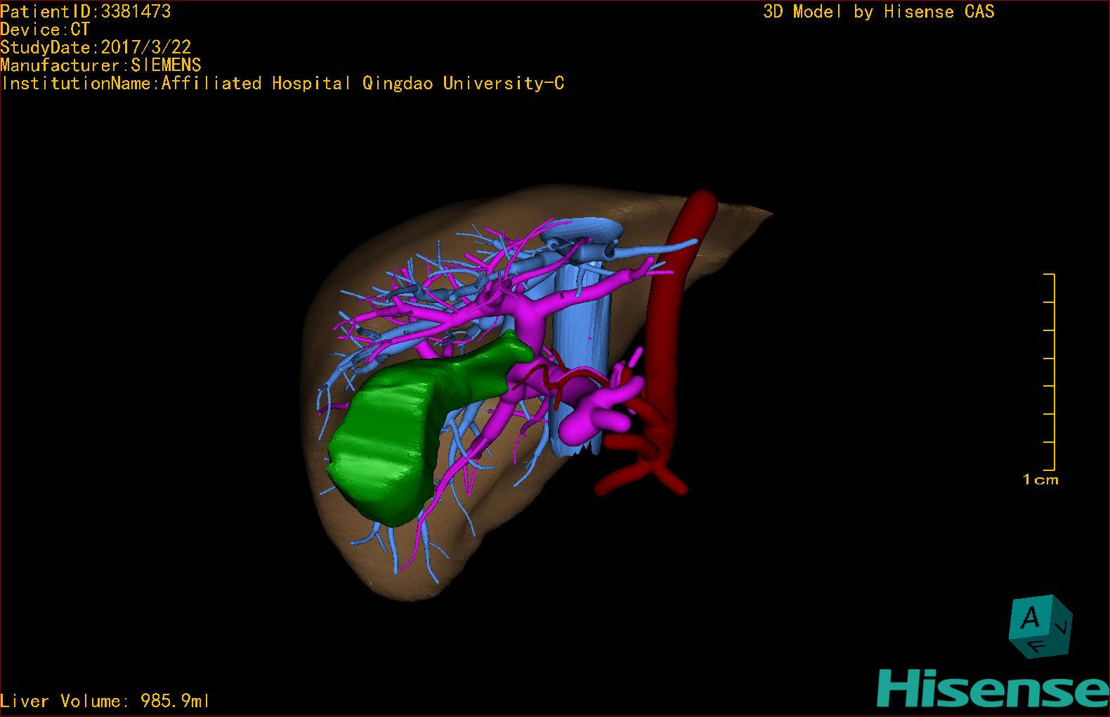The height and width of the screenshot is (717, 1110).
Task: Click the F face of the orientation cube
Action: (1036, 646)
